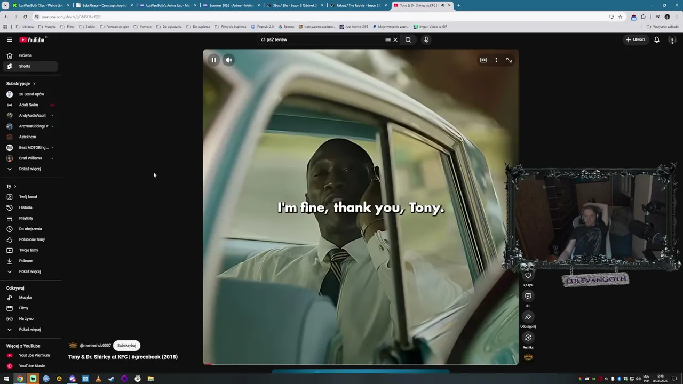
Task: Open the @movi.eshub0007 channel handle
Action: coord(96,346)
